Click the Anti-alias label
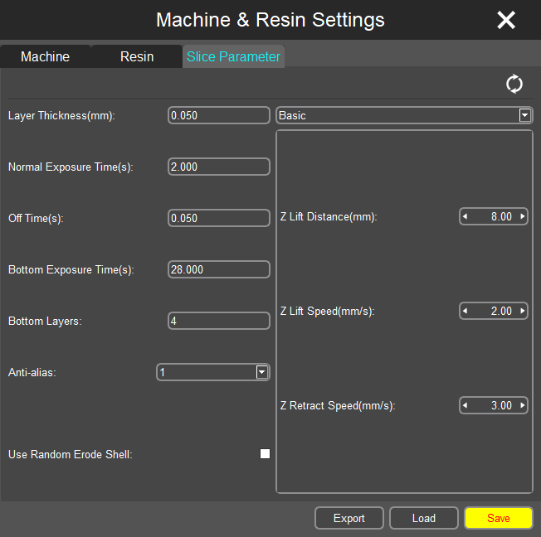The height and width of the screenshot is (537, 541). tap(32, 373)
